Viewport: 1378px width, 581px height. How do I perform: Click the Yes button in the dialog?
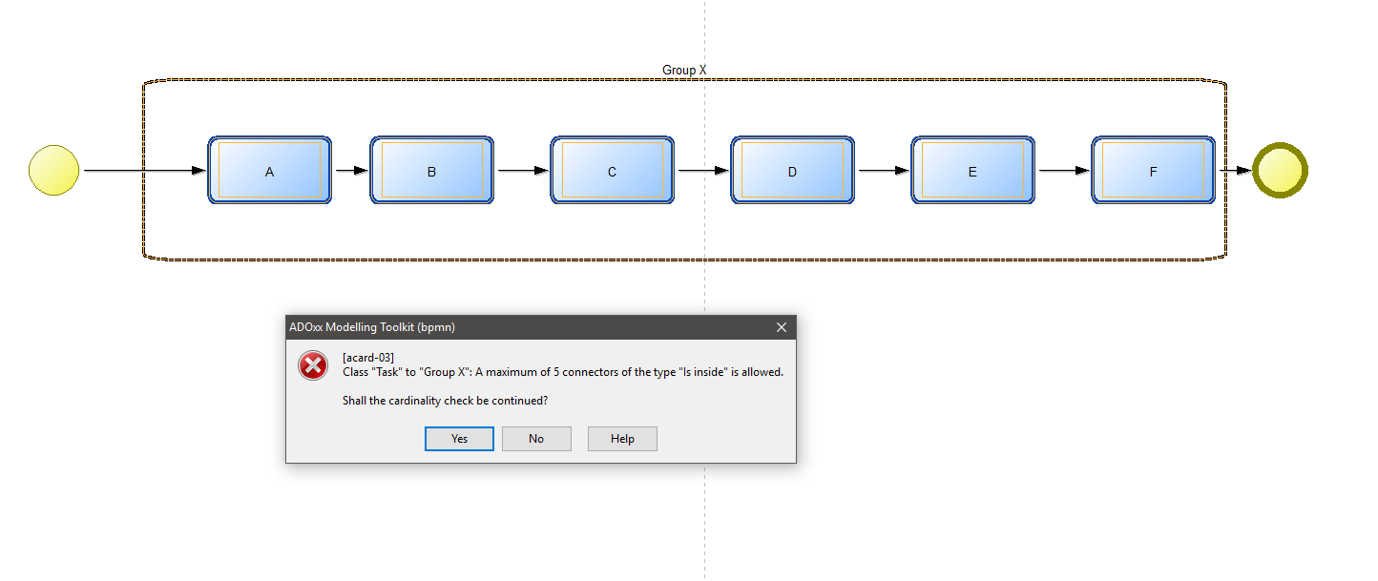459,439
